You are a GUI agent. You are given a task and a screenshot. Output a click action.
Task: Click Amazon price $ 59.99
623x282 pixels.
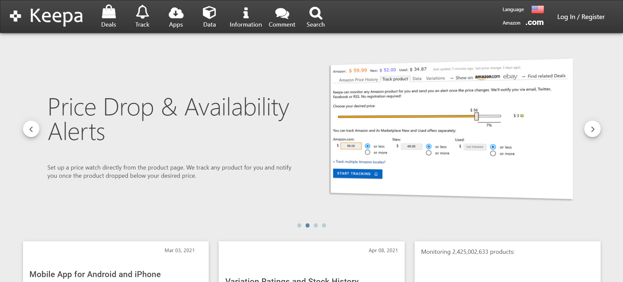point(358,70)
